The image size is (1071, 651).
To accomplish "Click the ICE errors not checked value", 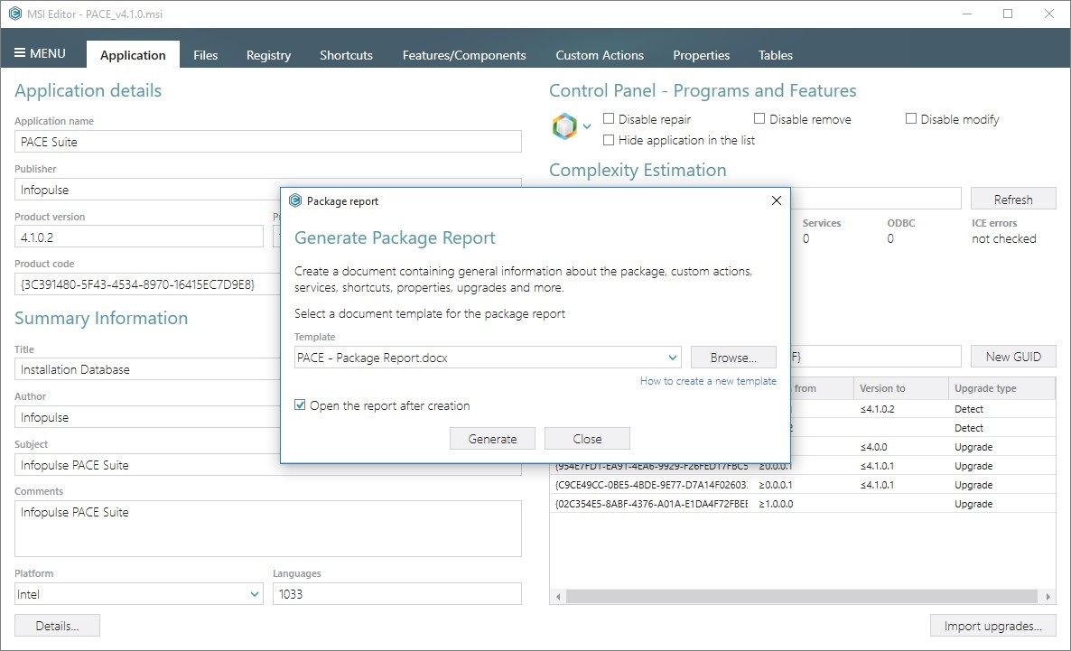I will point(1004,238).
